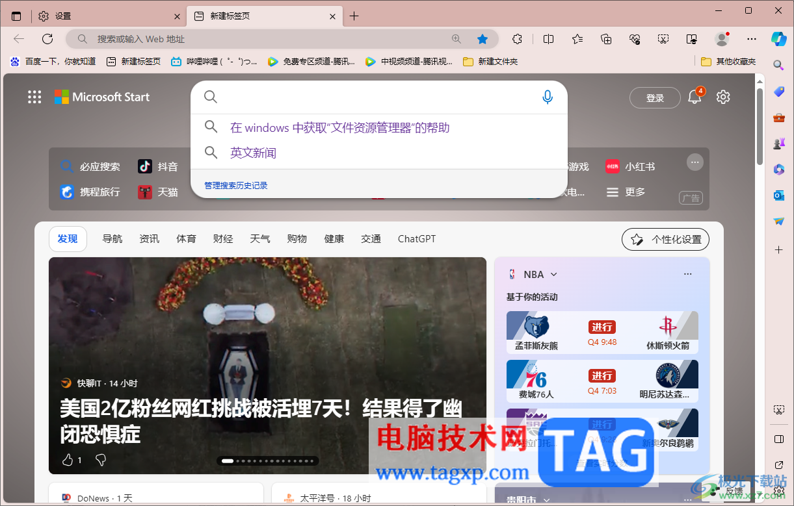Screen dimensions: 794x506
Task: Open the 其他收藏夹 folder
Action: pos(728,62)
